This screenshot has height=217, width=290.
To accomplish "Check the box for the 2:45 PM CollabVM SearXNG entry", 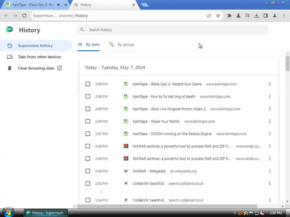I will pos(88,183).
